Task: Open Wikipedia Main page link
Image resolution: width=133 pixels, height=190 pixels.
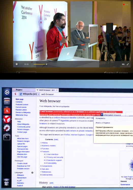Action: (20, 99)
